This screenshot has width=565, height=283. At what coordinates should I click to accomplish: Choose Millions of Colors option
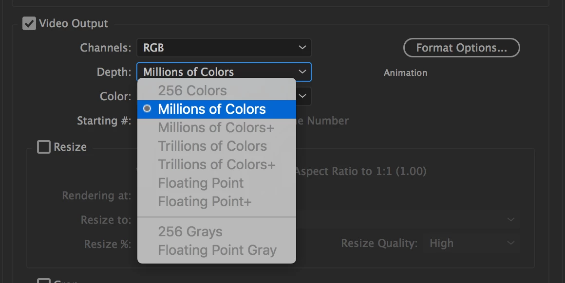[x=212, y=109]
